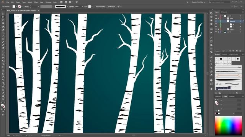Close the Birch_Forest.ai document tab

coord(39,11)
